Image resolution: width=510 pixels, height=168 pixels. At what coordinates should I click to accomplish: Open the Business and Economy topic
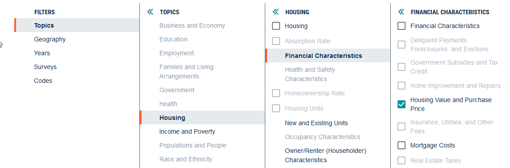[x=192, y=25]
